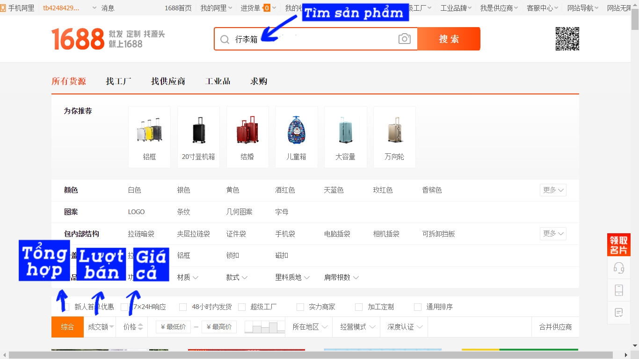Click the 领取名片 red badge

click(619, 245)
